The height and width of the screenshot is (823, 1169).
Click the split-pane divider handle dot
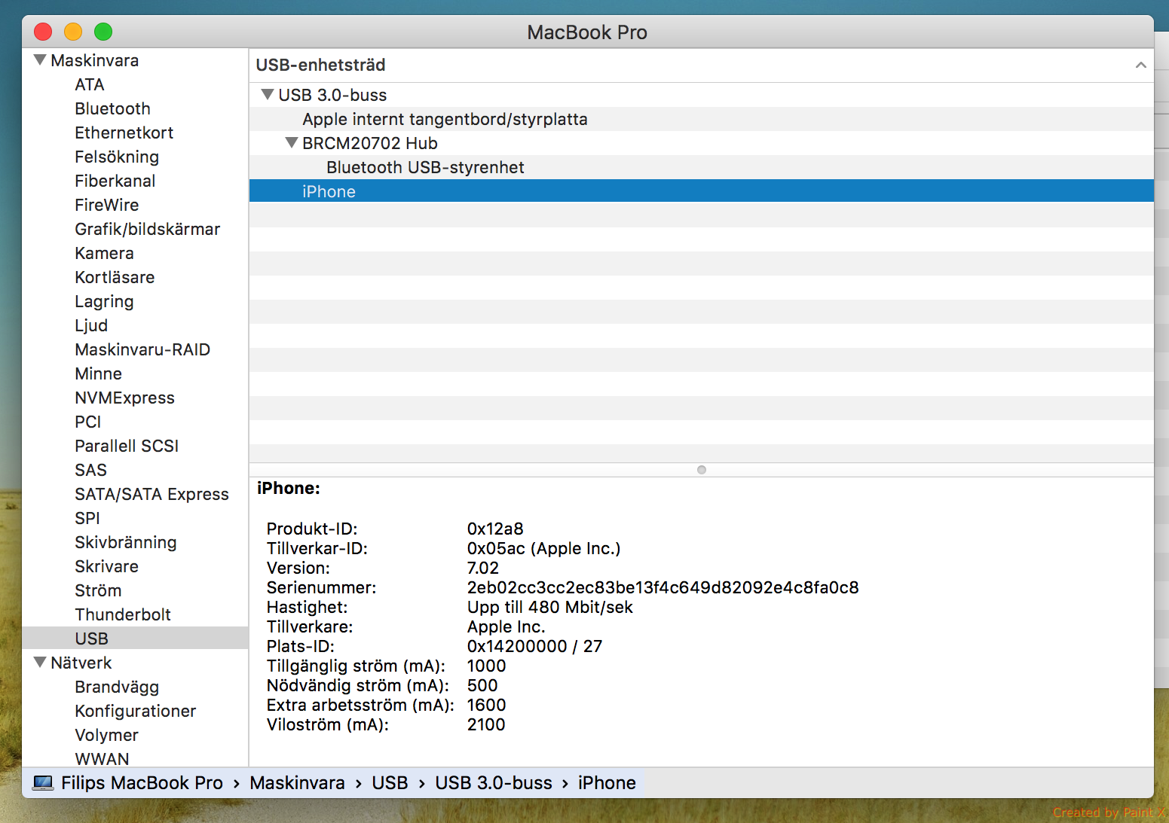[702, 470]
